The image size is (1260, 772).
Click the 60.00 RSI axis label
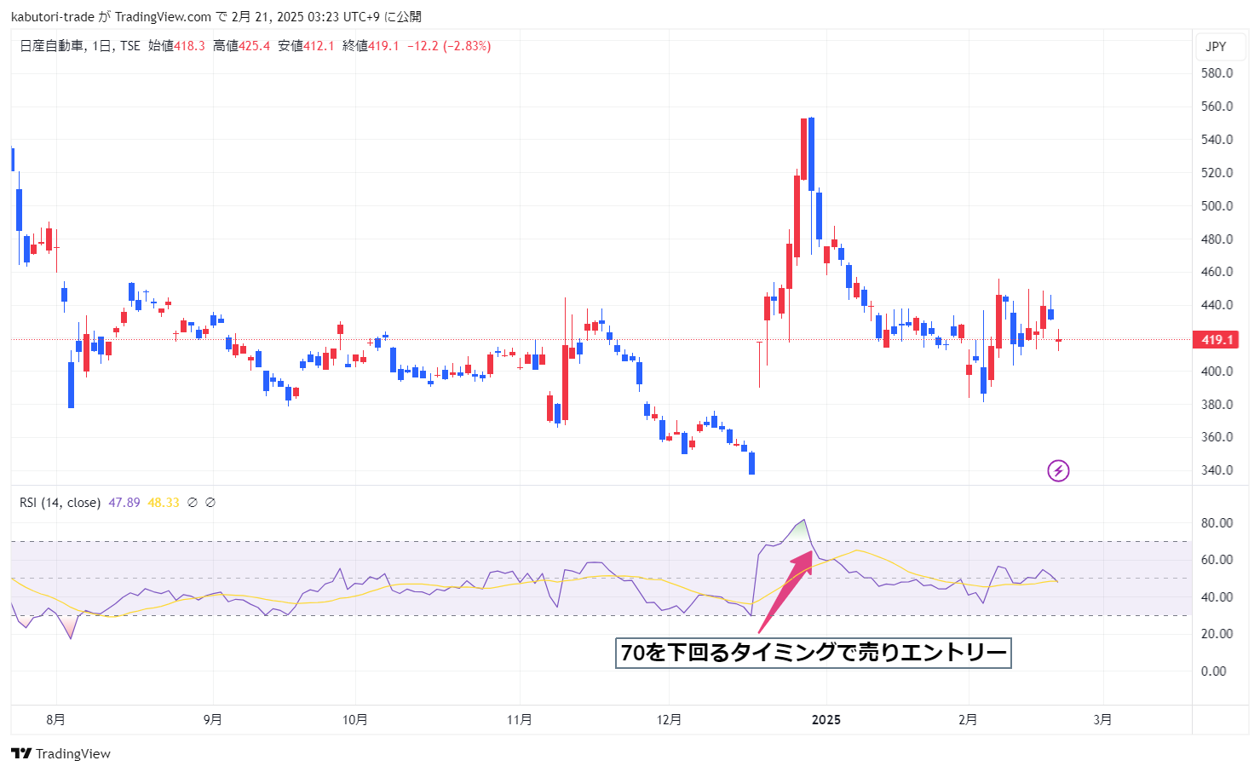coord(1217,560)
